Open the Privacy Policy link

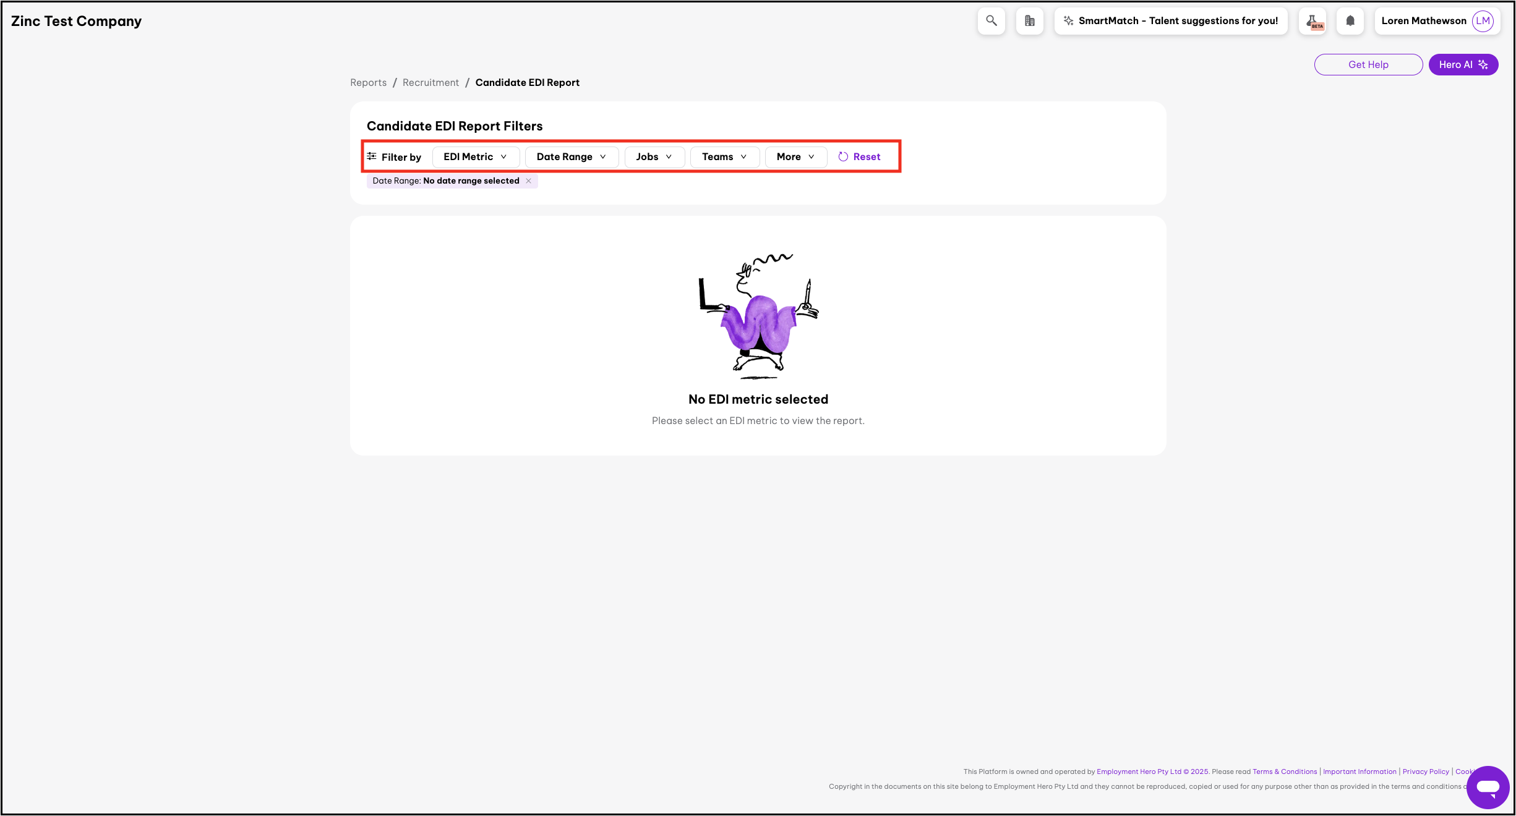1425,771
